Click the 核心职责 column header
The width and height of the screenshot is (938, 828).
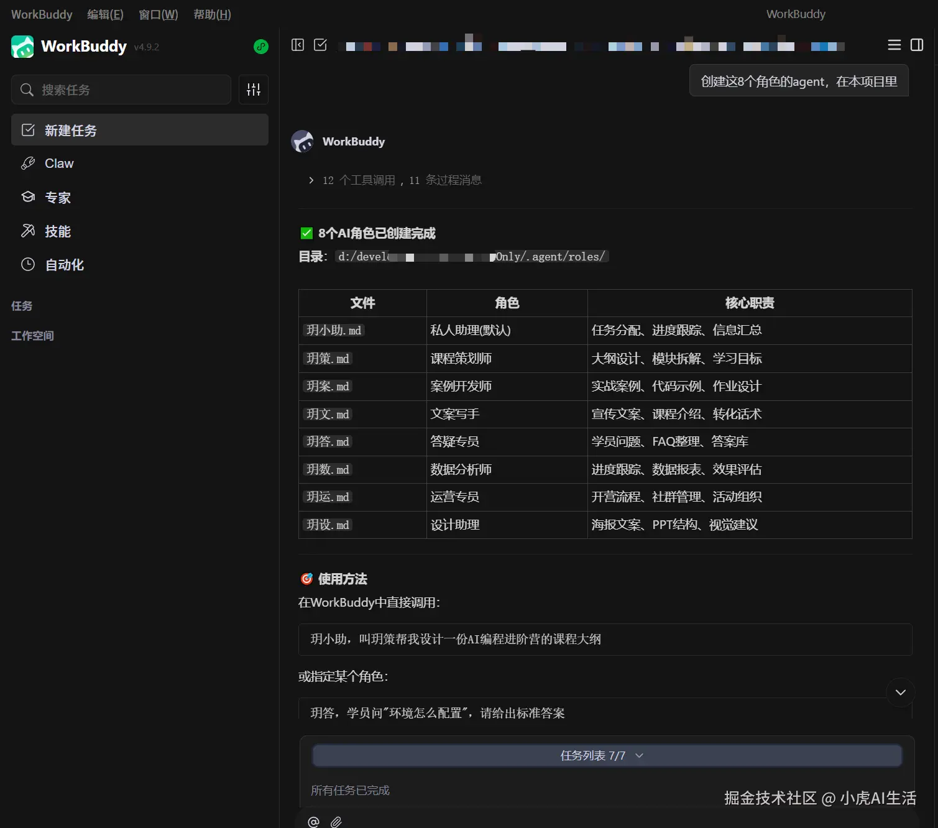(x=750, y=303)
